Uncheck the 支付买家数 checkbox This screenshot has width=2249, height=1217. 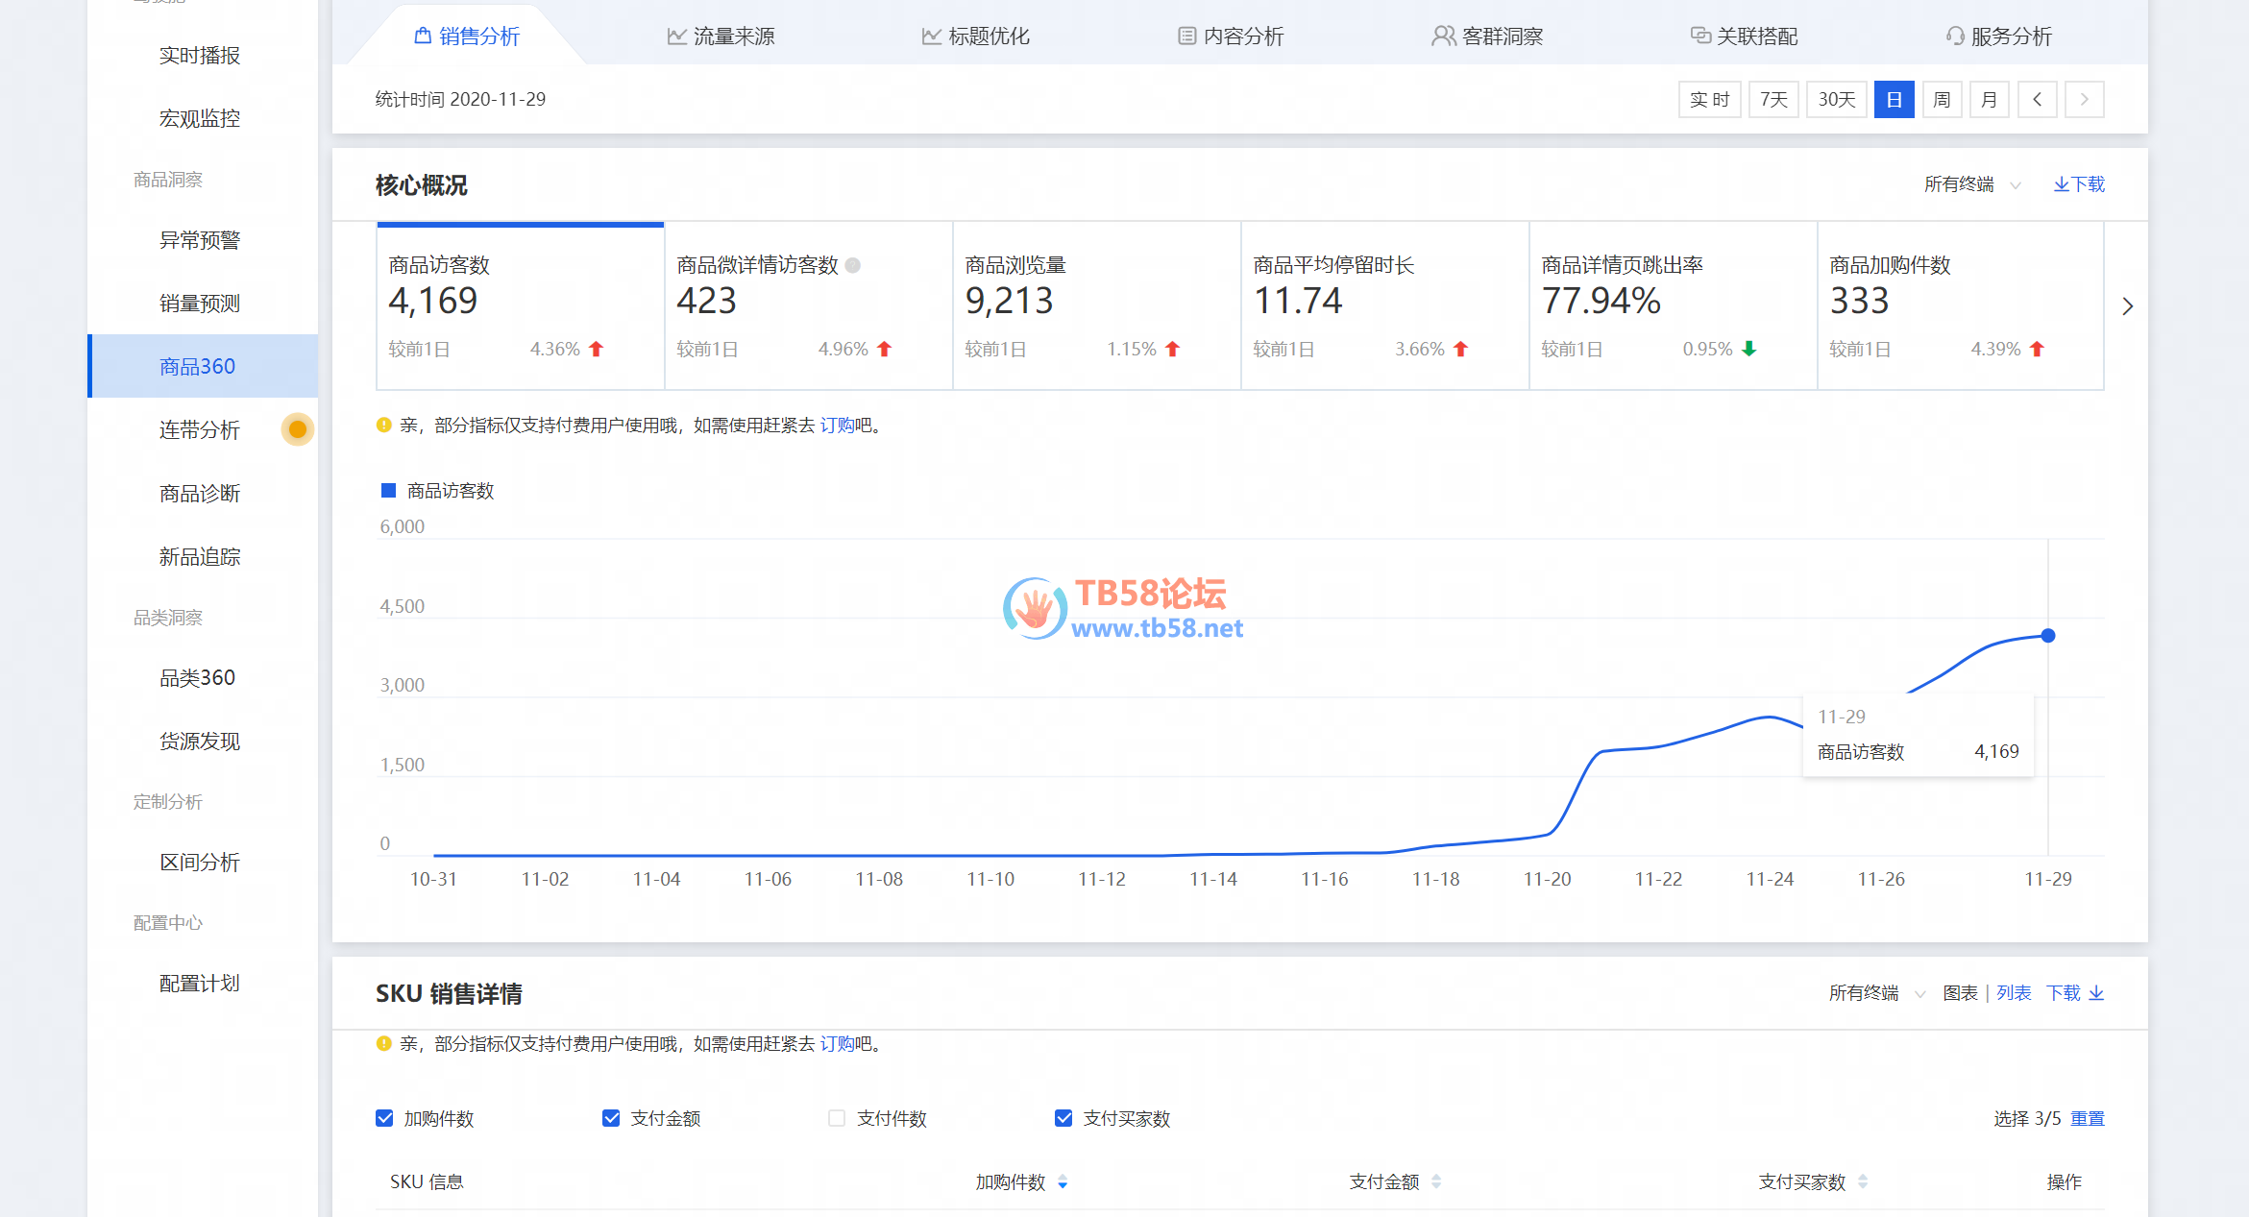pyautogui.click(x=1063, y=1118)
